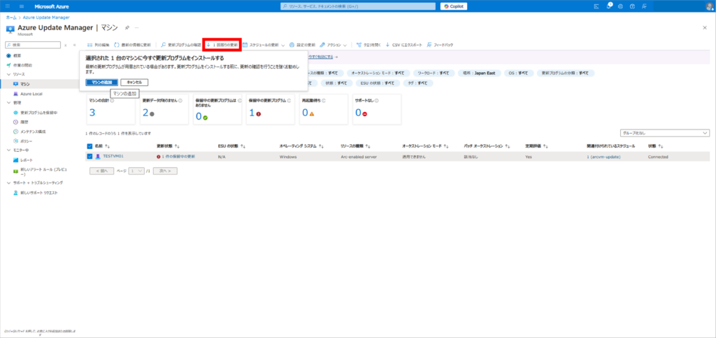
Task: Collapse the リソース section in sidebar
Action: pyautogui.click(x=8, y=73)
